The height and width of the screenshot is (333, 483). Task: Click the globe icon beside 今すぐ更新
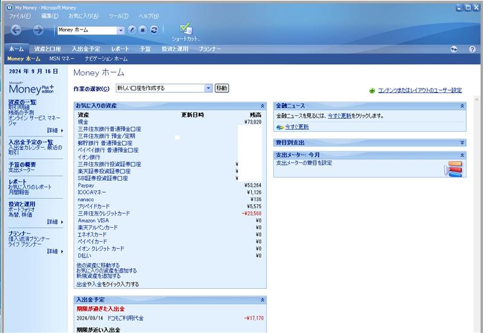(280, 127)
